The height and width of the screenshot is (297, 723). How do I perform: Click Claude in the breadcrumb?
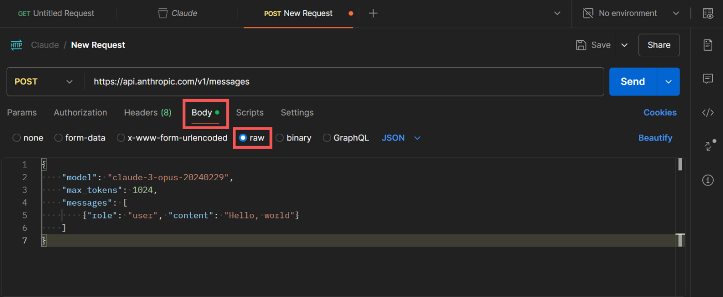point(45,45)
